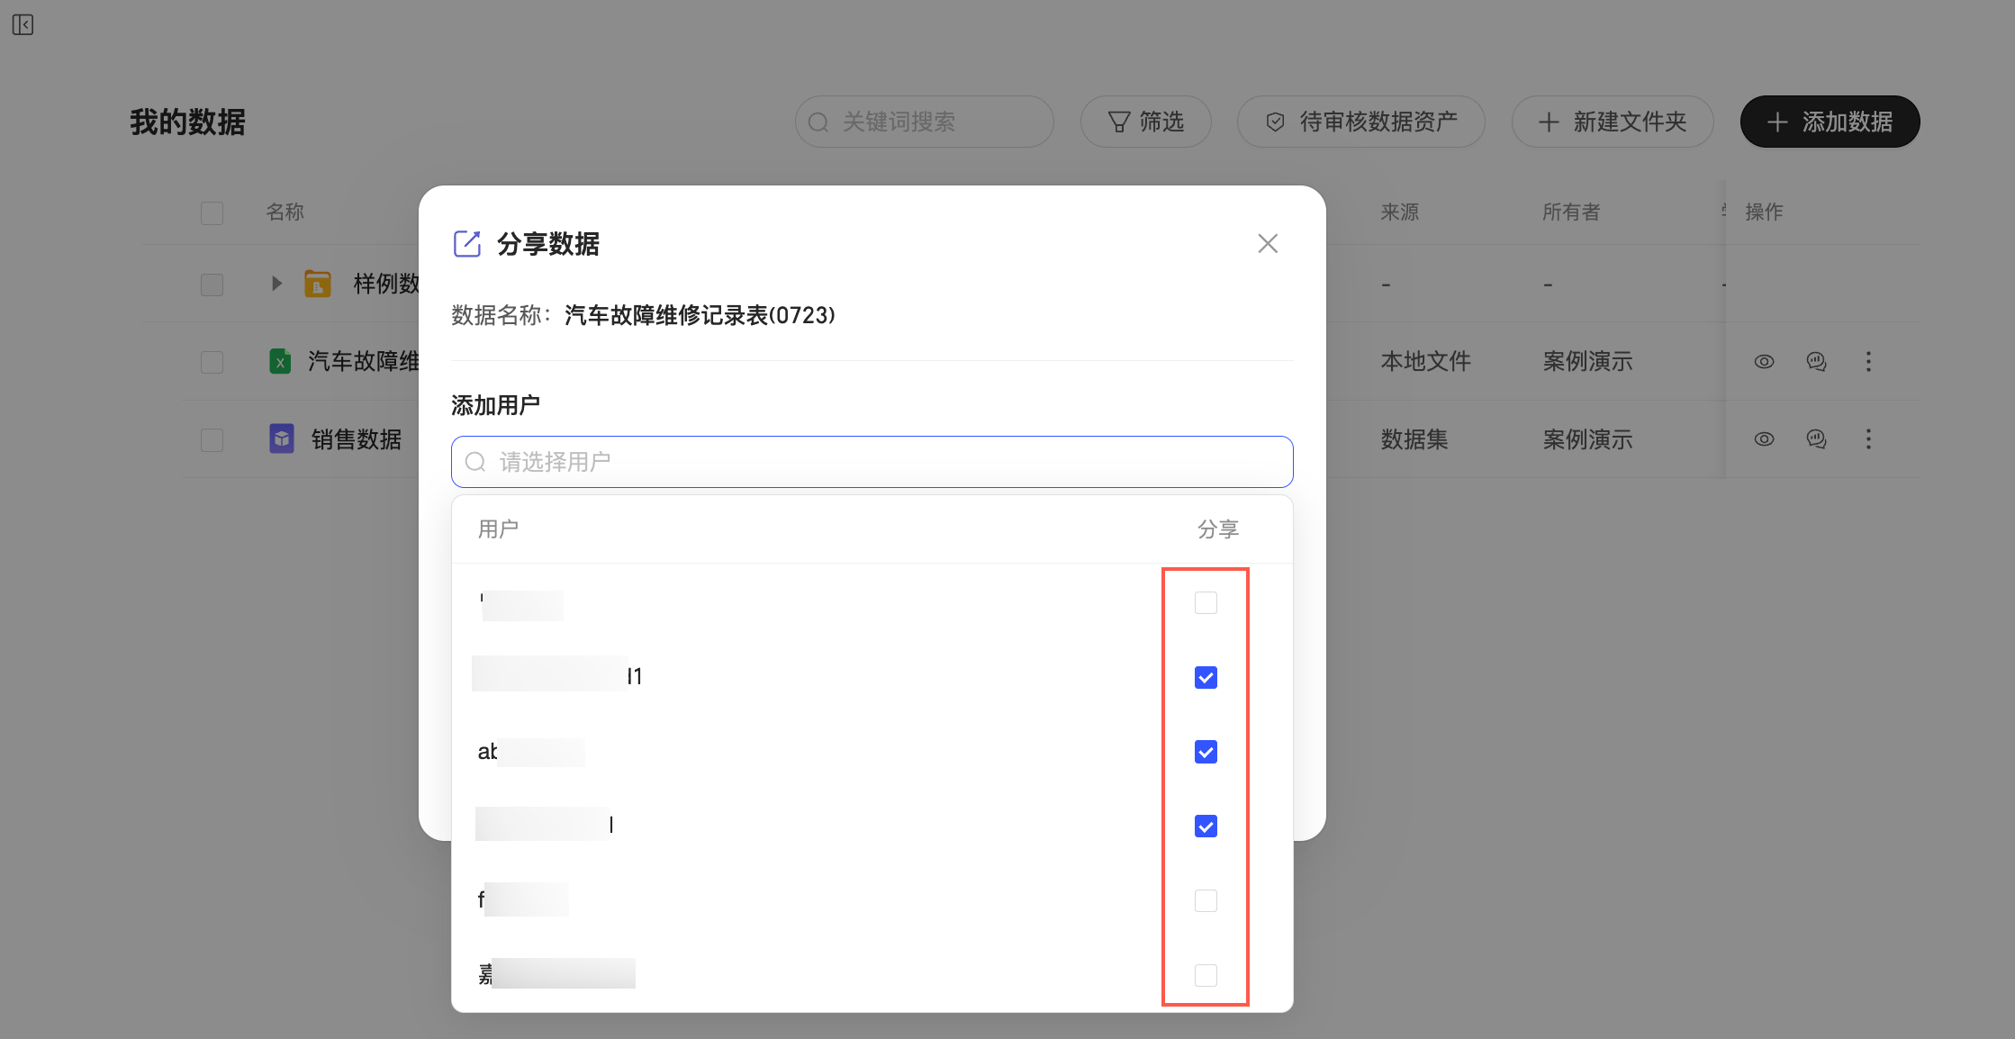
Task: Select checkbox for 汽车故障维 file row
Action: click(212, 362)
